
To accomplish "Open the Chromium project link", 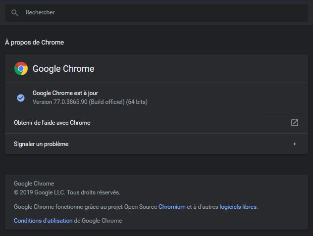I will point(172,207).
